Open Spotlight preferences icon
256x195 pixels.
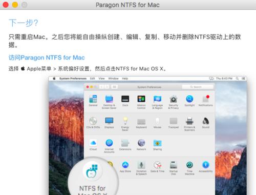tap(189, 99)
